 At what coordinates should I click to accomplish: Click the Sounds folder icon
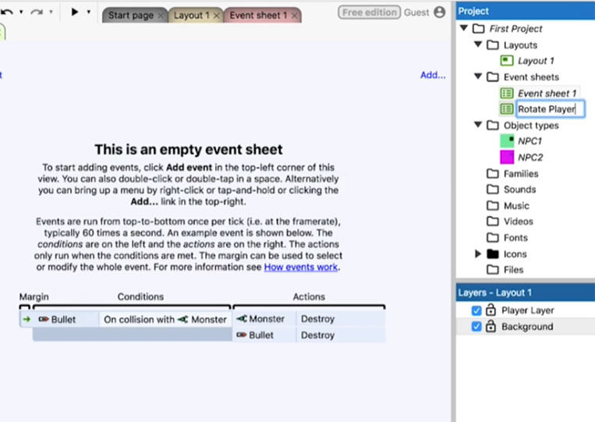coord(493,189)
